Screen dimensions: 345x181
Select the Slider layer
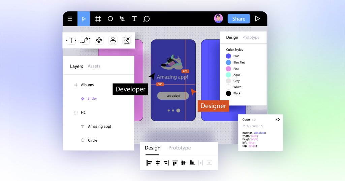92,99
